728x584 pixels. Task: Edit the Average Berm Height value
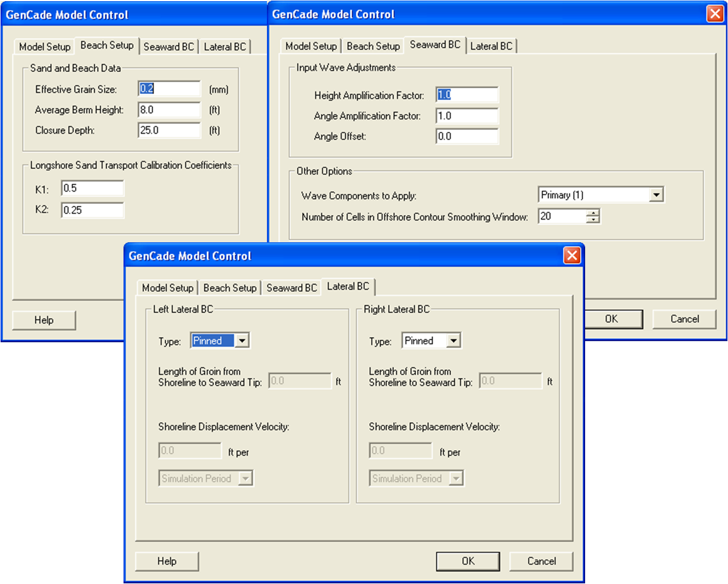[170, 110]
